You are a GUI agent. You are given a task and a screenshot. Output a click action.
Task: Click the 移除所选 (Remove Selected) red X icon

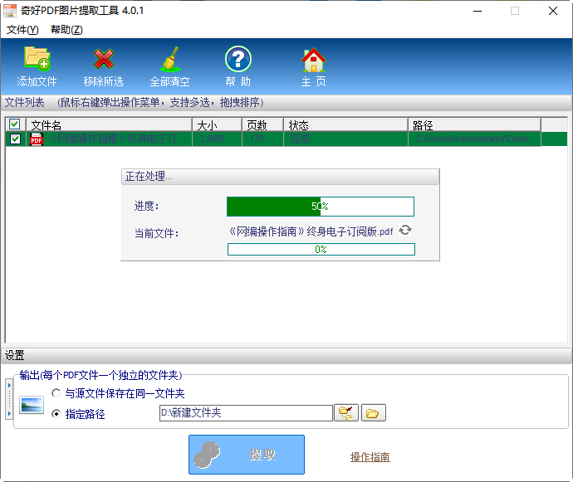(104, 60)
